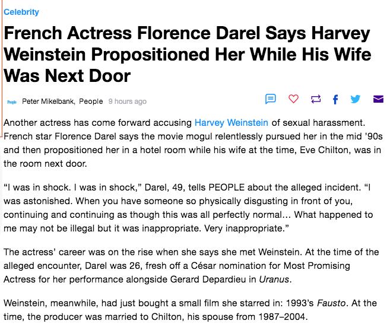Click the italic film title Fausto
Screen dimensions: 387x330
tap(331, 303)
